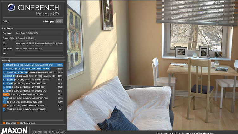Select the Processor field Intel Core i5-9400F CPU
The image size is (238, 134).
39,33
